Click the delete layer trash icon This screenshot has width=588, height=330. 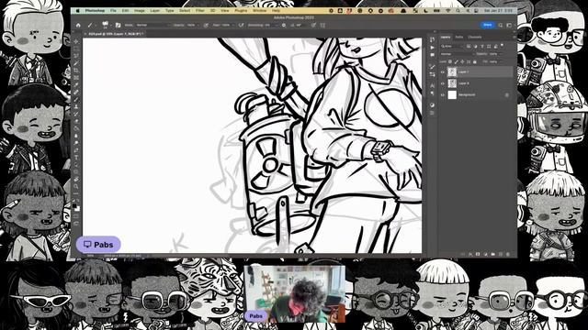508,254
